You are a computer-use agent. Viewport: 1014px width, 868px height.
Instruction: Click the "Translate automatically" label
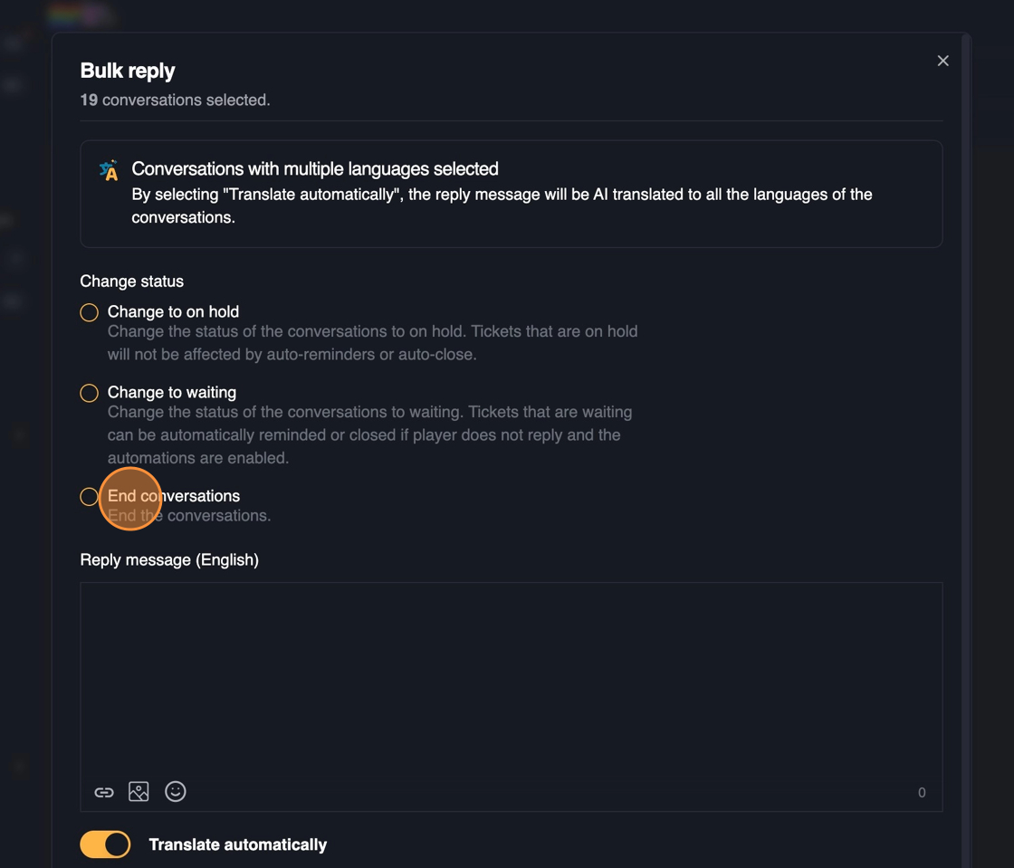point(237,844)
